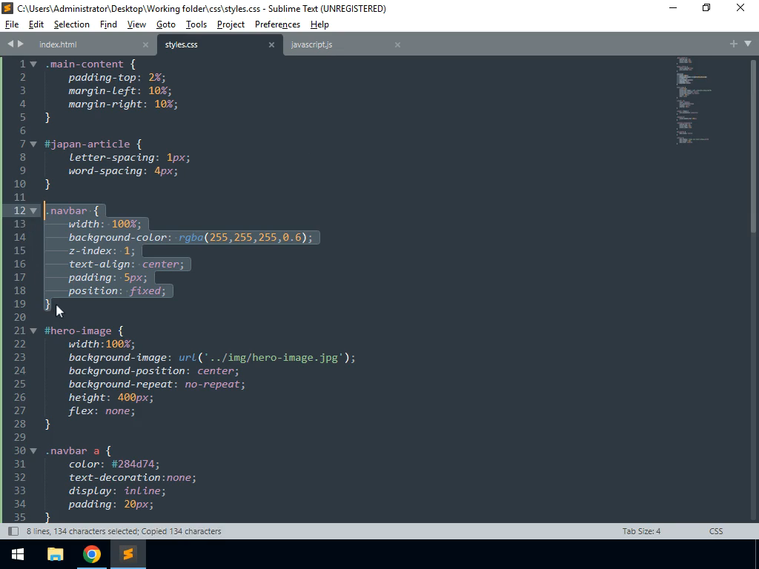The image size is (759, 569).
Task: Click the text-decoration:none declaration
Action: pyautogui.click(x=132, y=478)
